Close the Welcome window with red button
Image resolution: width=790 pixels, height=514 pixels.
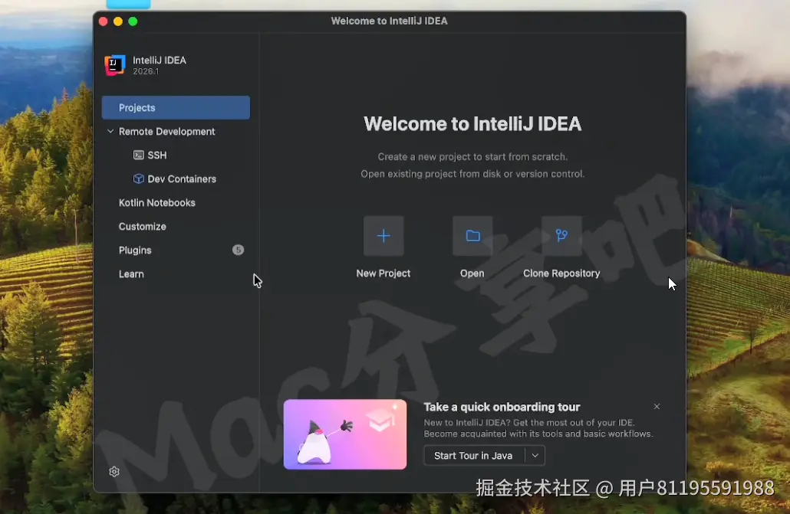pyautogui.click(x=104, y=21)
